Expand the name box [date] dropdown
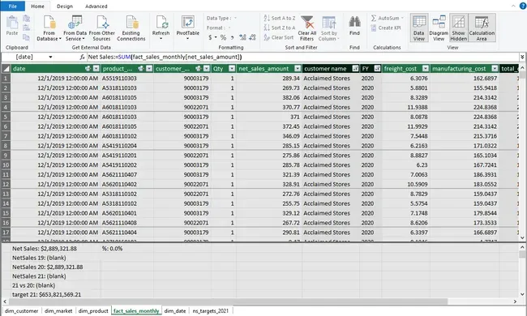Screen dimensions: 527x316 [50, 57]
